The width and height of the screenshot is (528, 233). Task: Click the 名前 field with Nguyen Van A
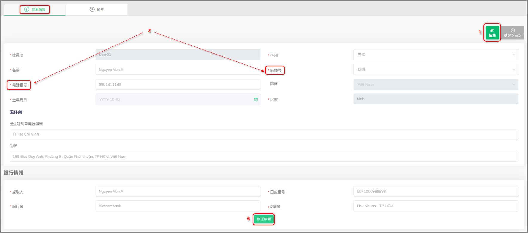point(178,69)
